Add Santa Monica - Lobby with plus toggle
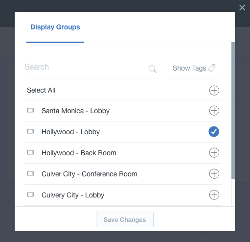The image size is (250, 242). coord(214,111)
